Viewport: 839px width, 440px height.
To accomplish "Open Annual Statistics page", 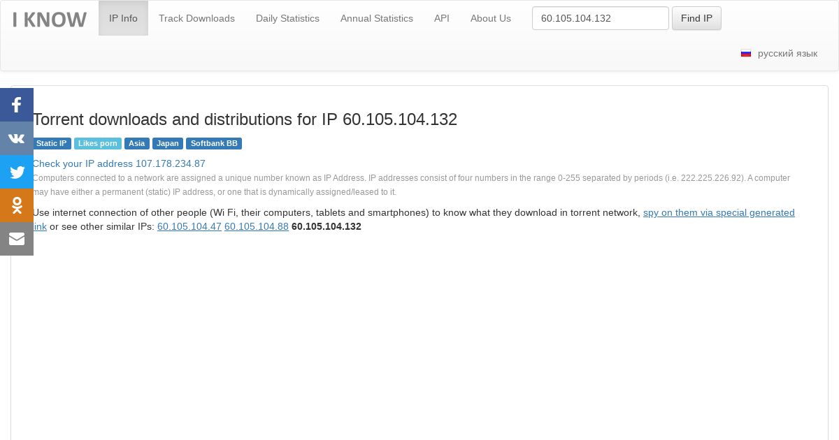I will point(377,18).
